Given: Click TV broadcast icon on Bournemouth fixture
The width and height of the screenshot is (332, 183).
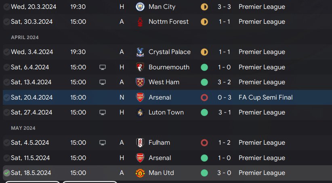Looking at the screenshot, I should click(103, 67).
